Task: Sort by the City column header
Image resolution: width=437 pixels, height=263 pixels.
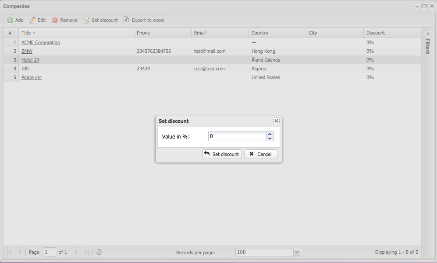Action: point(335,33)
